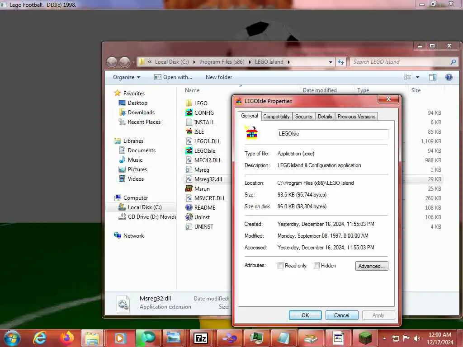Select the MFC42.DLL file icon

click(x=189, y=160)
